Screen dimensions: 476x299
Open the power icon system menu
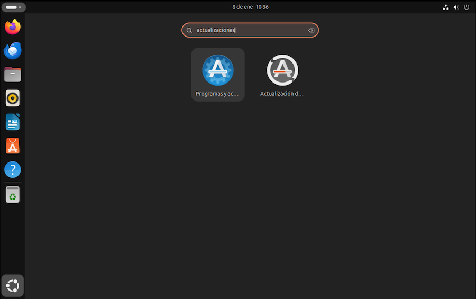466,7
